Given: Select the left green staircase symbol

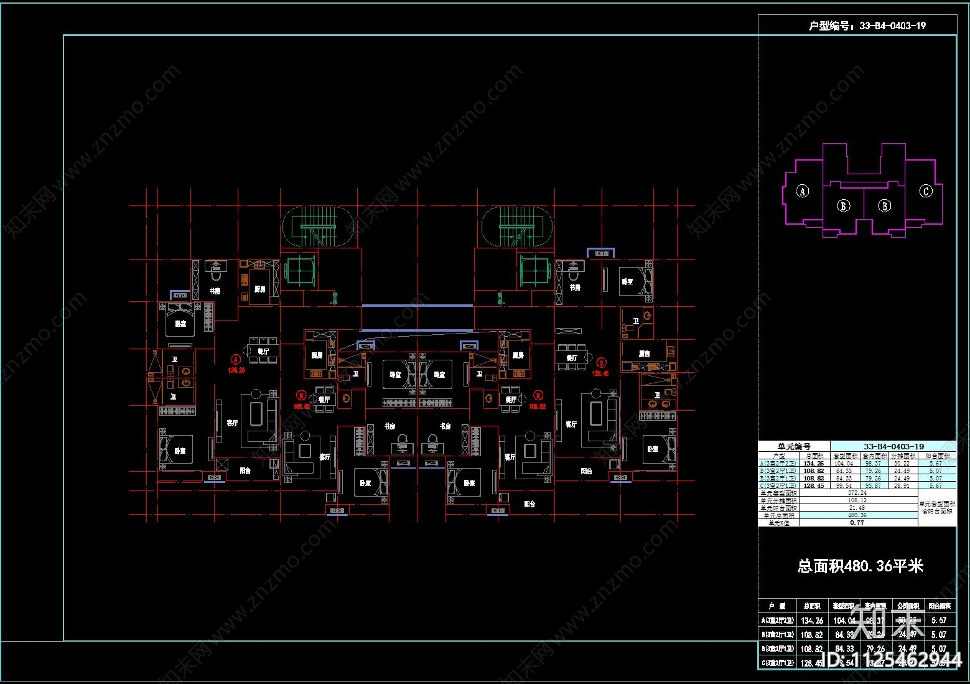Looking at the screenshot, I should click(x=318, y=227).
